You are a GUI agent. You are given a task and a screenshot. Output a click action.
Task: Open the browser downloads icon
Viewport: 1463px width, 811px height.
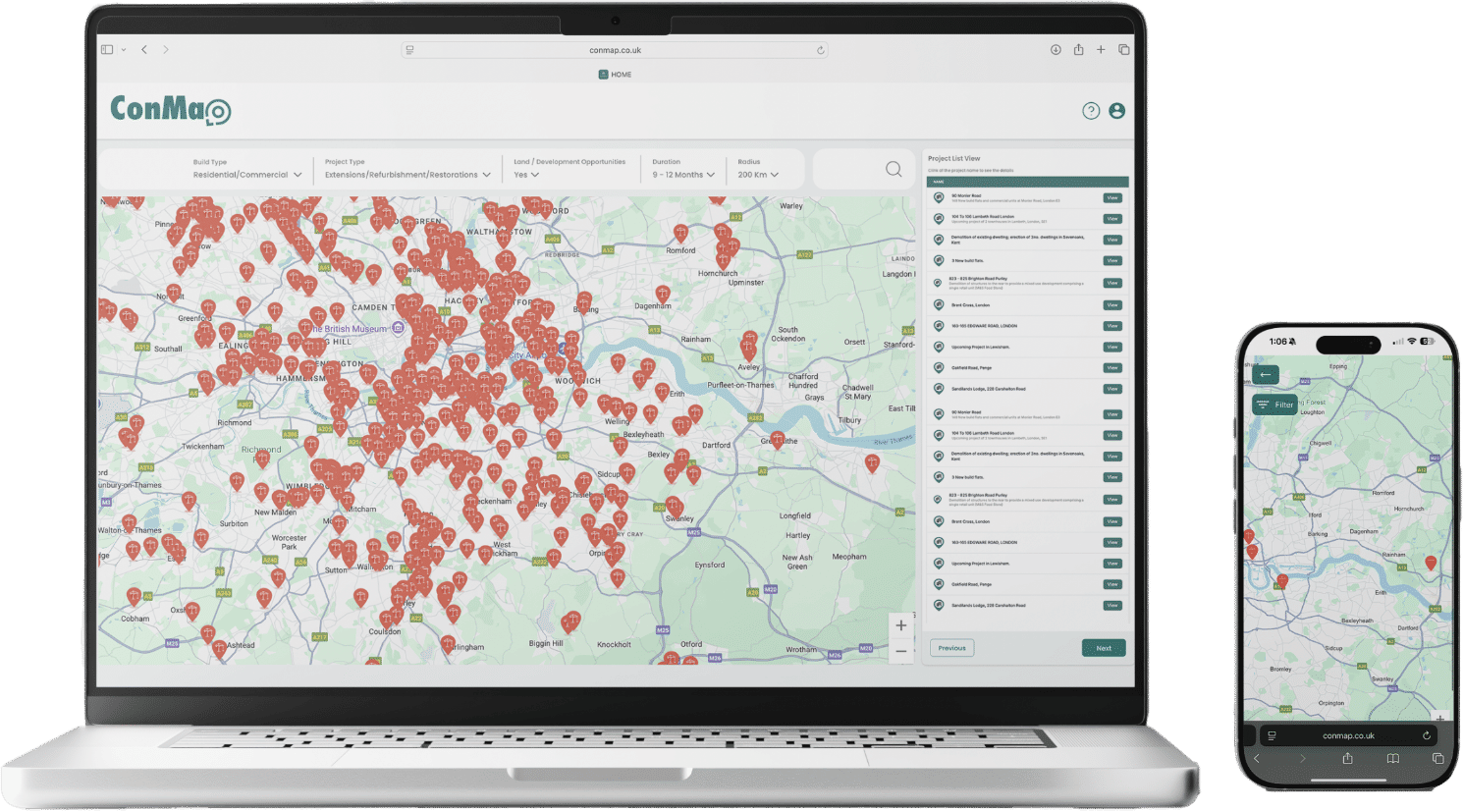pos(1056,49)
